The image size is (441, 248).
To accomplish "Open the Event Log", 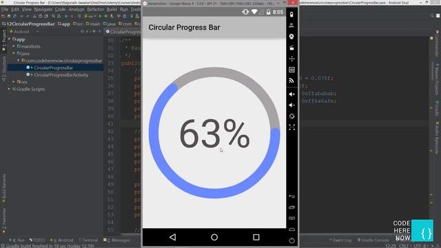I will (x=340, y=240).
